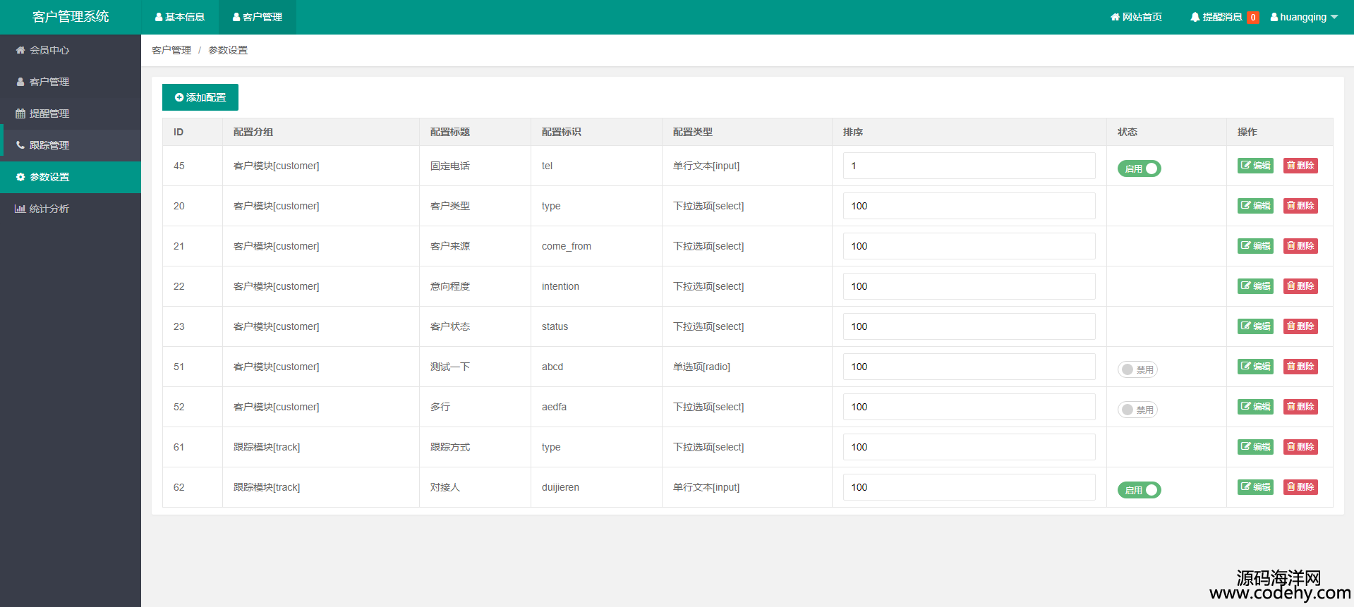Open 跟踪管理 in the sidebar
Image resolution: width=1354 pixels, height=607 pixels.
71,145
